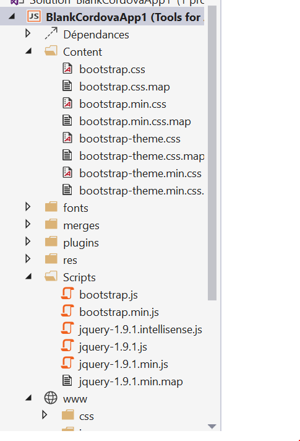Click the document icon beside bootstrap-theme.css.map
This screenshot has width=300, height=441.
pyautogui.click(x=67, y=155)
